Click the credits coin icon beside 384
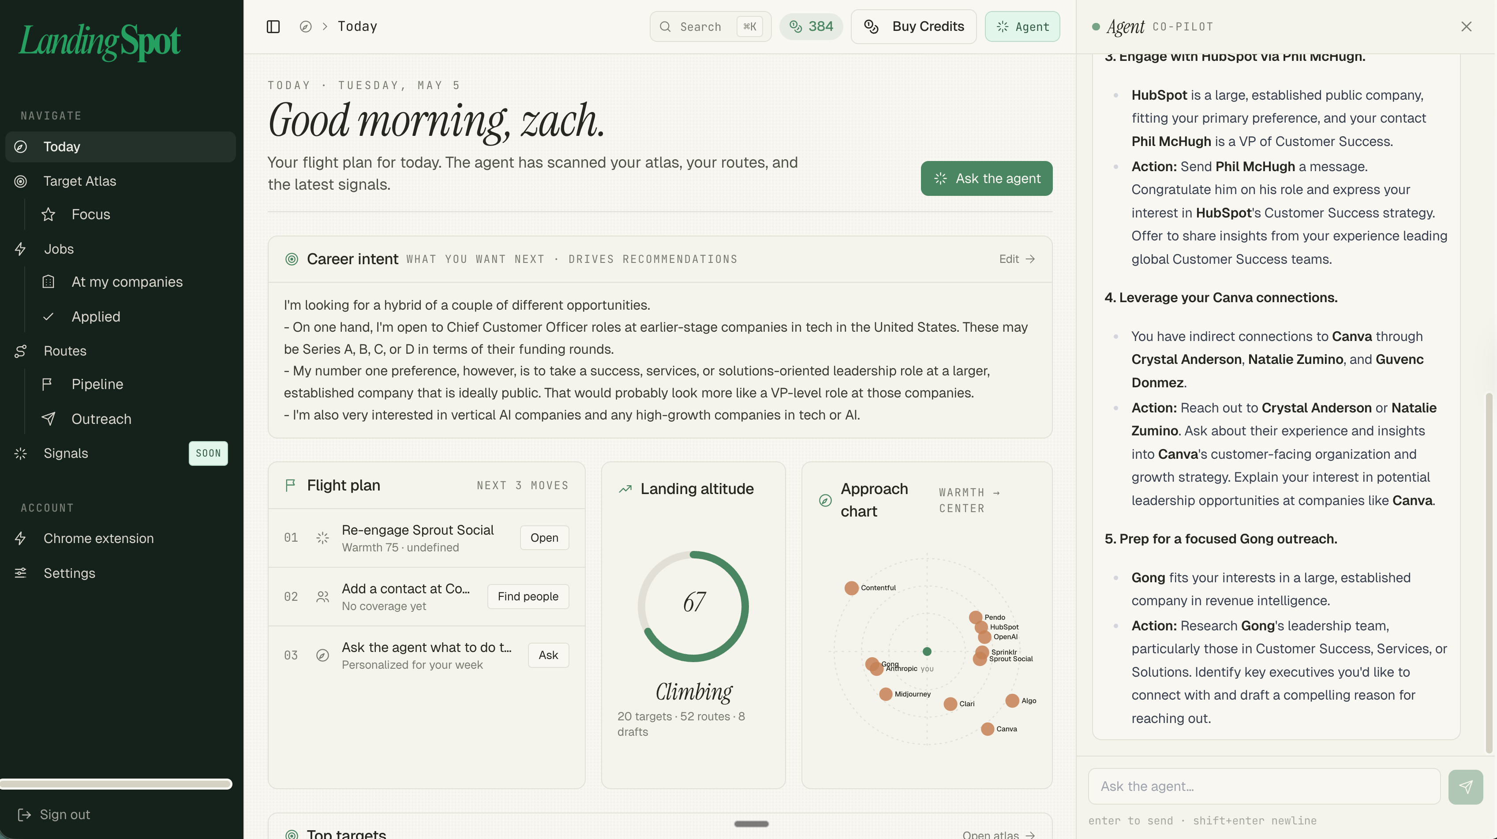 tap(796, 27)
